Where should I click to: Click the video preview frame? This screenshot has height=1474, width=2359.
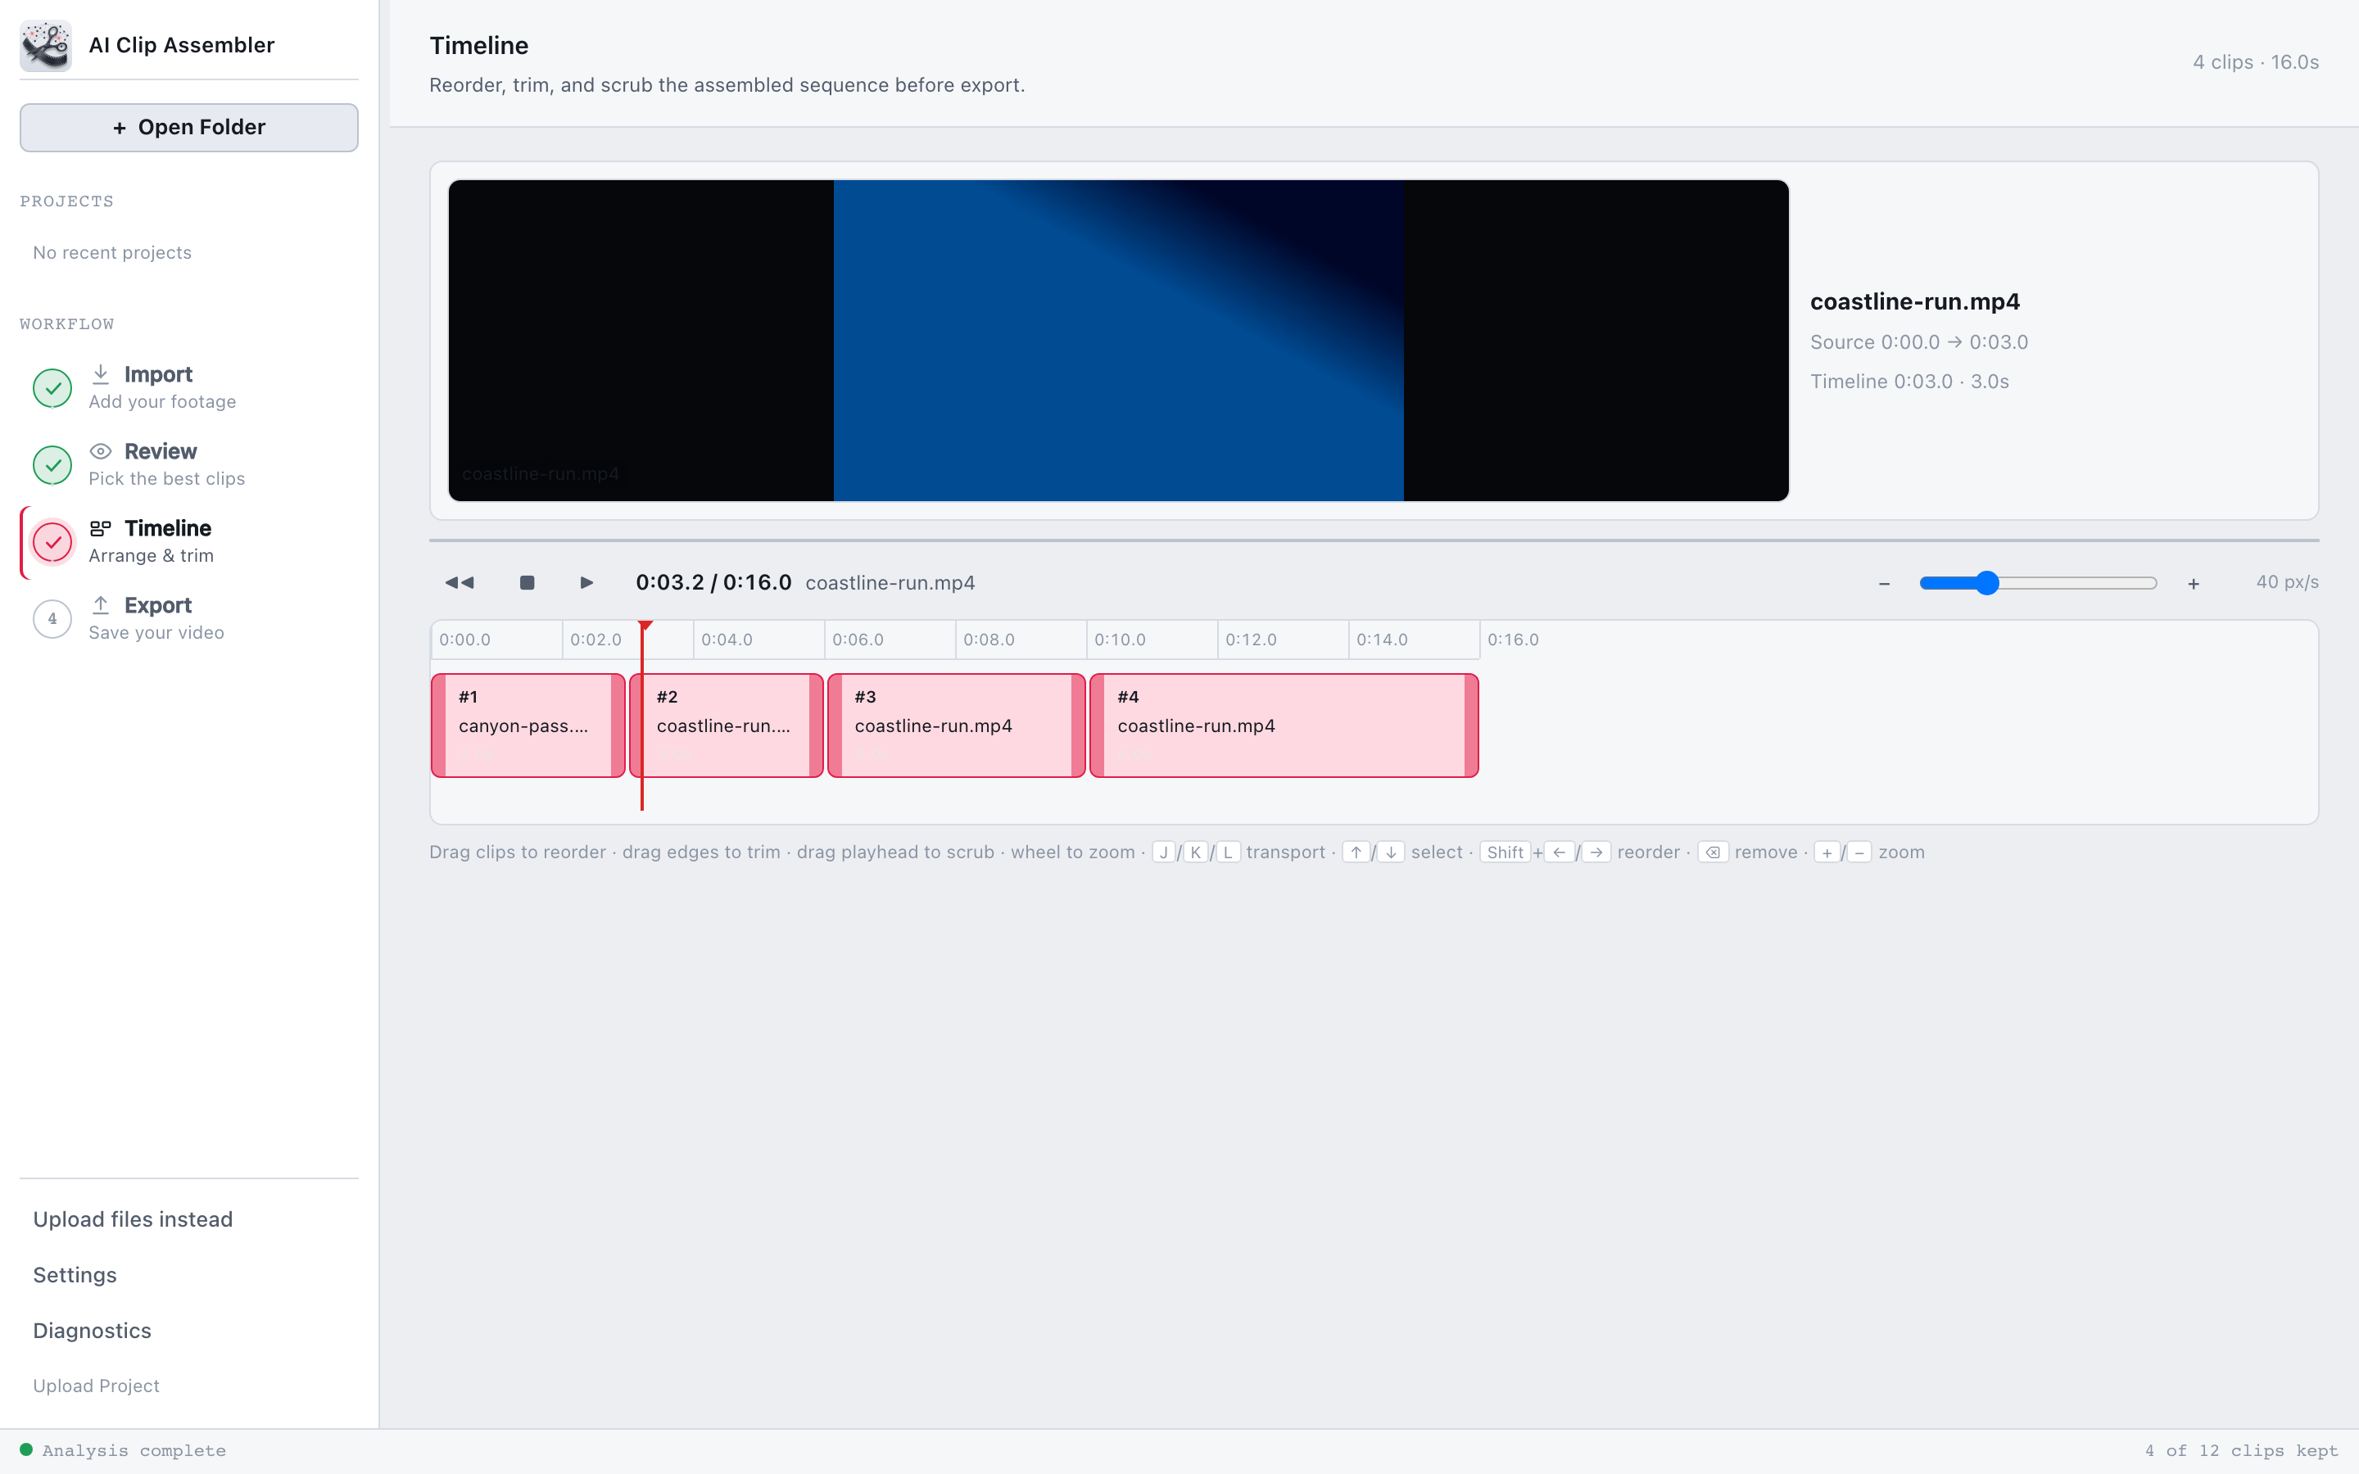coord(1118,340)
